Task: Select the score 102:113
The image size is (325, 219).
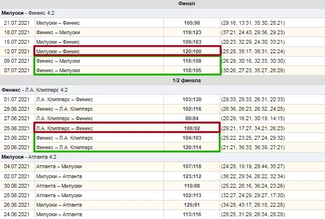Action: click(x=192, y=195)
